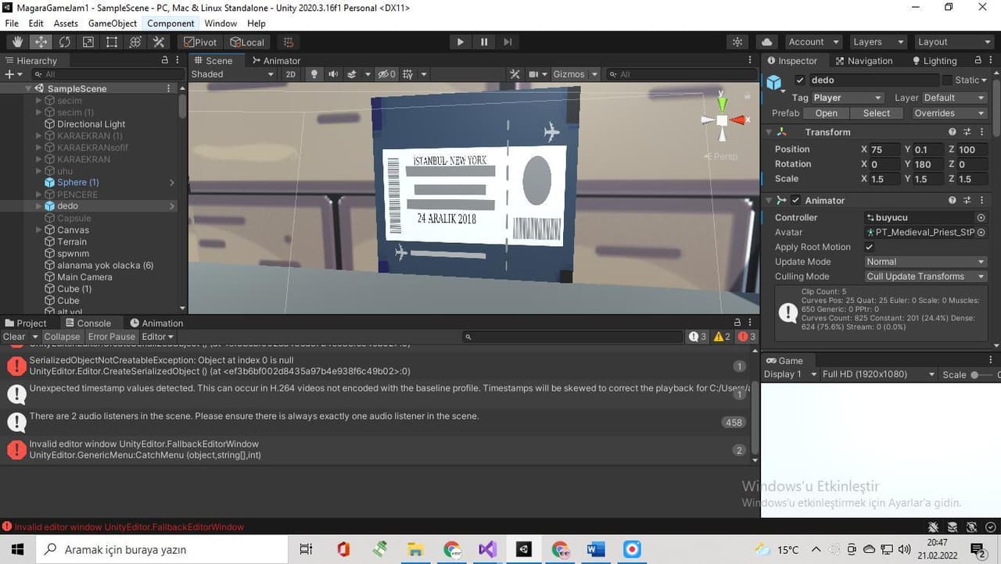Open cloud services button
The height and width of the screenshot is (564, 1001).
coord(766,42)
